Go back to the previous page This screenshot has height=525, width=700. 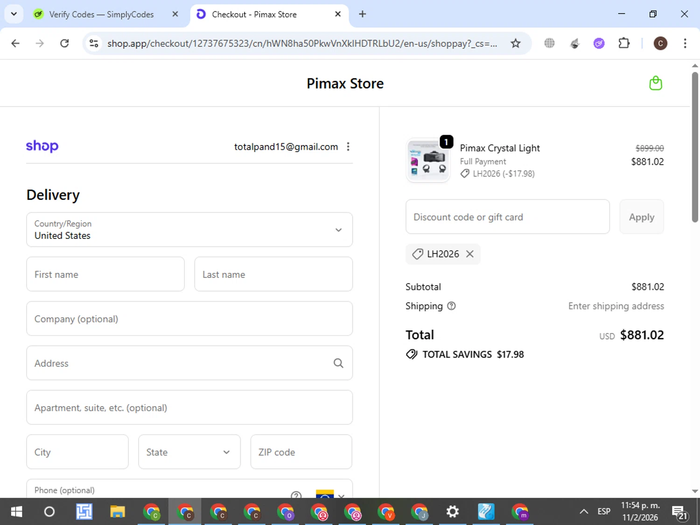[x=15, y=43]
